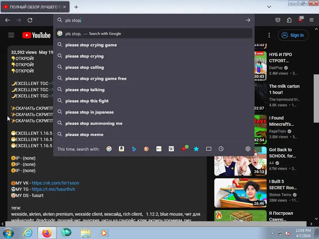Search with eBay one-off icon
This screenshot has height=239, width=319.
click(159, 149)
